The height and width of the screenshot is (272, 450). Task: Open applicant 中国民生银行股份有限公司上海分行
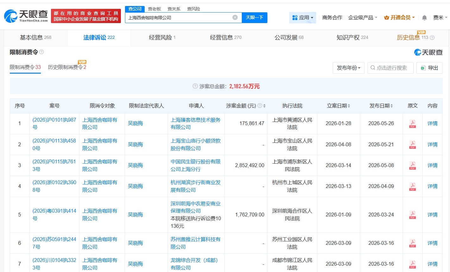[196, 165]
